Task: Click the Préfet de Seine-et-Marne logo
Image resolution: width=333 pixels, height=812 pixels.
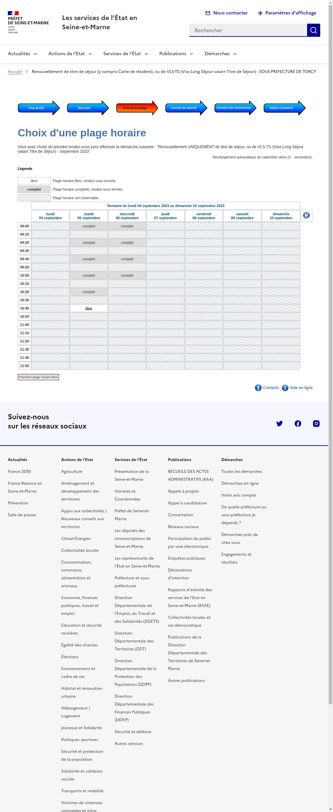Action: pos(28,22)
